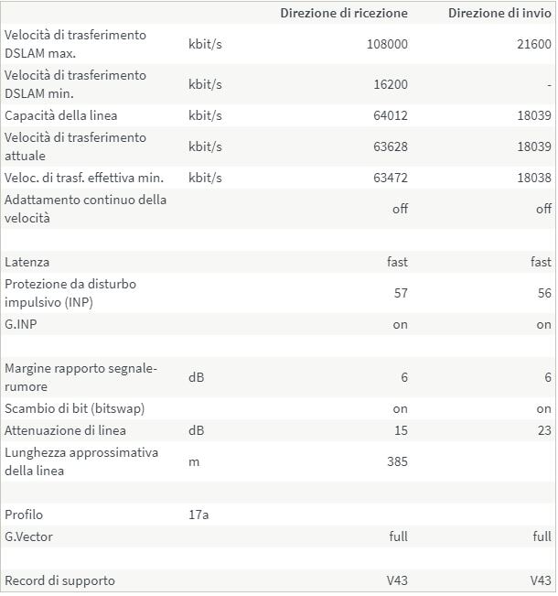Select the 17a profile value
558x596 pixels.
pyautogui.click(x=199, y=515)
